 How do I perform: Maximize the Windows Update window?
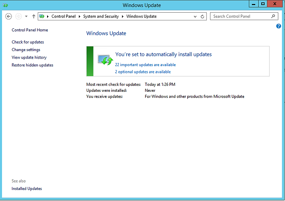[x=263, y=4]
